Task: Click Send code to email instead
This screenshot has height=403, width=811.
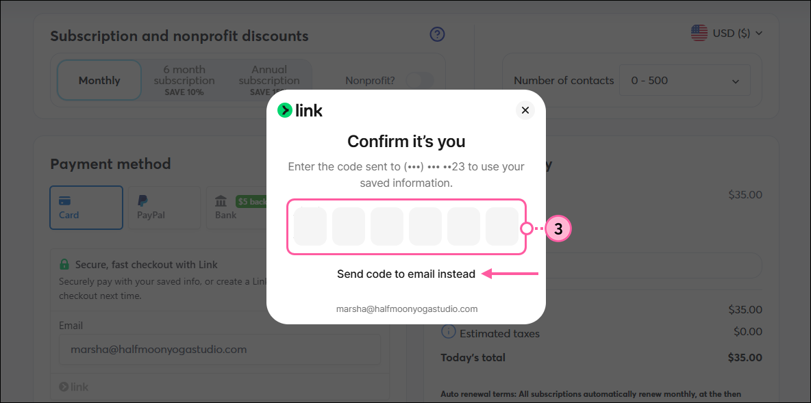Action: (406, 274)
